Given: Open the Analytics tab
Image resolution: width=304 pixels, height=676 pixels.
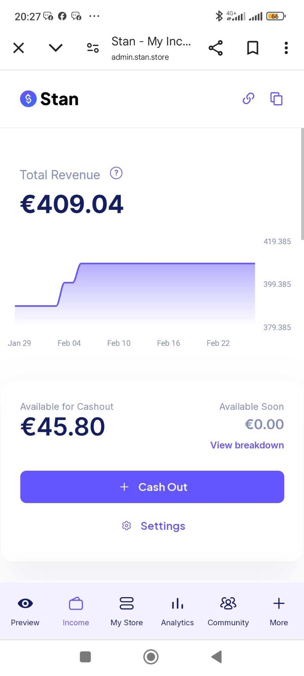Looking at the screenshot, I should [x=177, y=611].
